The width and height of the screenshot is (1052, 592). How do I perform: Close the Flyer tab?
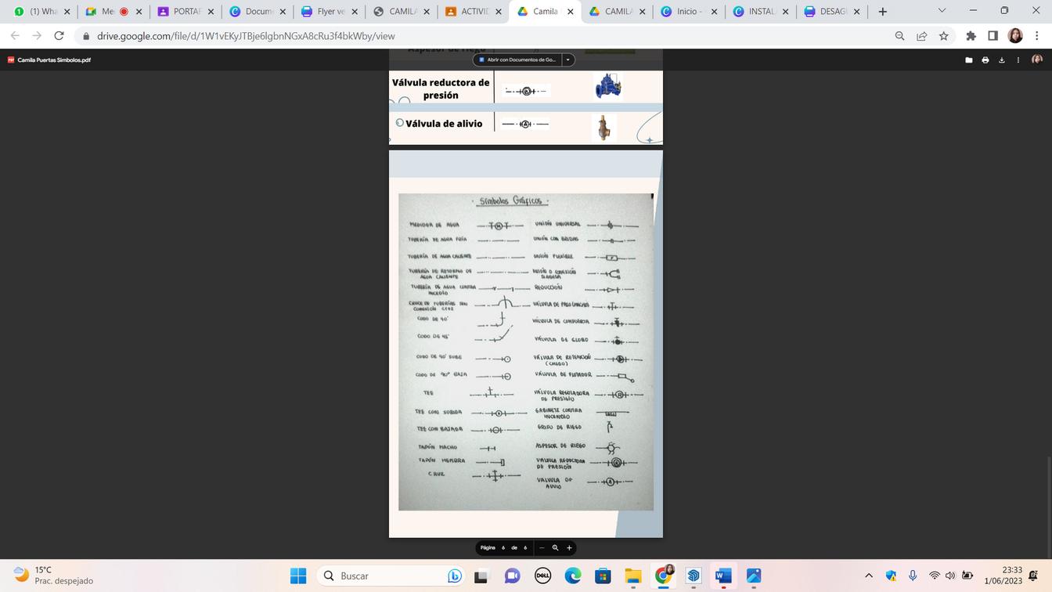354,12
